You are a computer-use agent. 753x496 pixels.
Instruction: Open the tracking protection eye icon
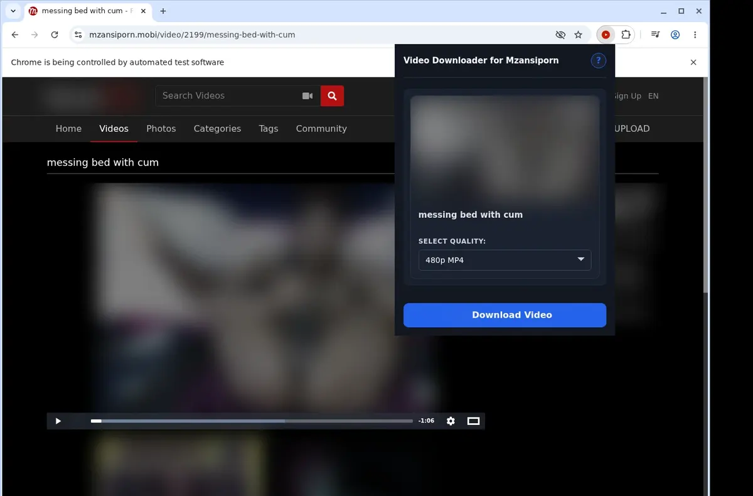tap(560, 35)
